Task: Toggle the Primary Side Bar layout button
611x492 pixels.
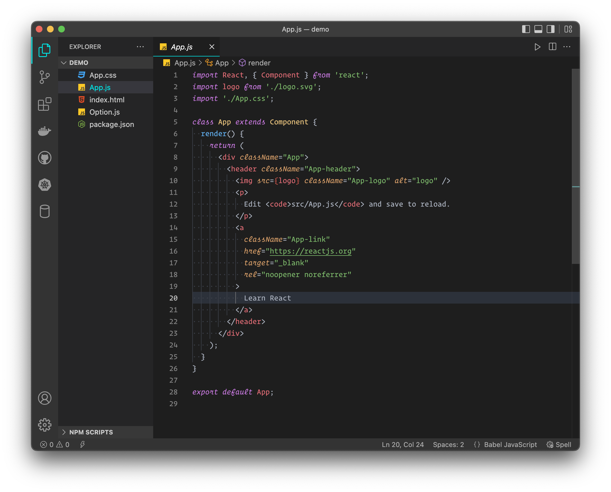Action: pos(526,29)
